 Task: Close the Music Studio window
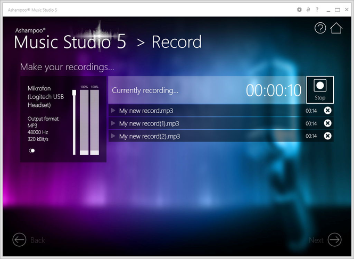[x=347, y=10]
